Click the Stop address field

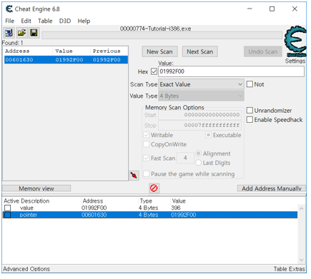click(199, 126)
